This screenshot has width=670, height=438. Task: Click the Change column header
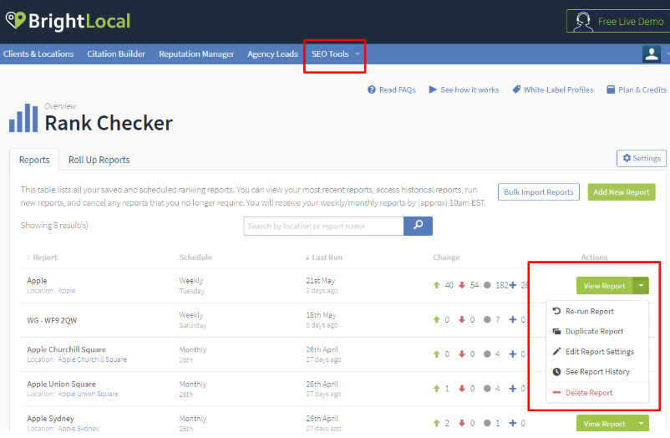click(x=446, y=257)
